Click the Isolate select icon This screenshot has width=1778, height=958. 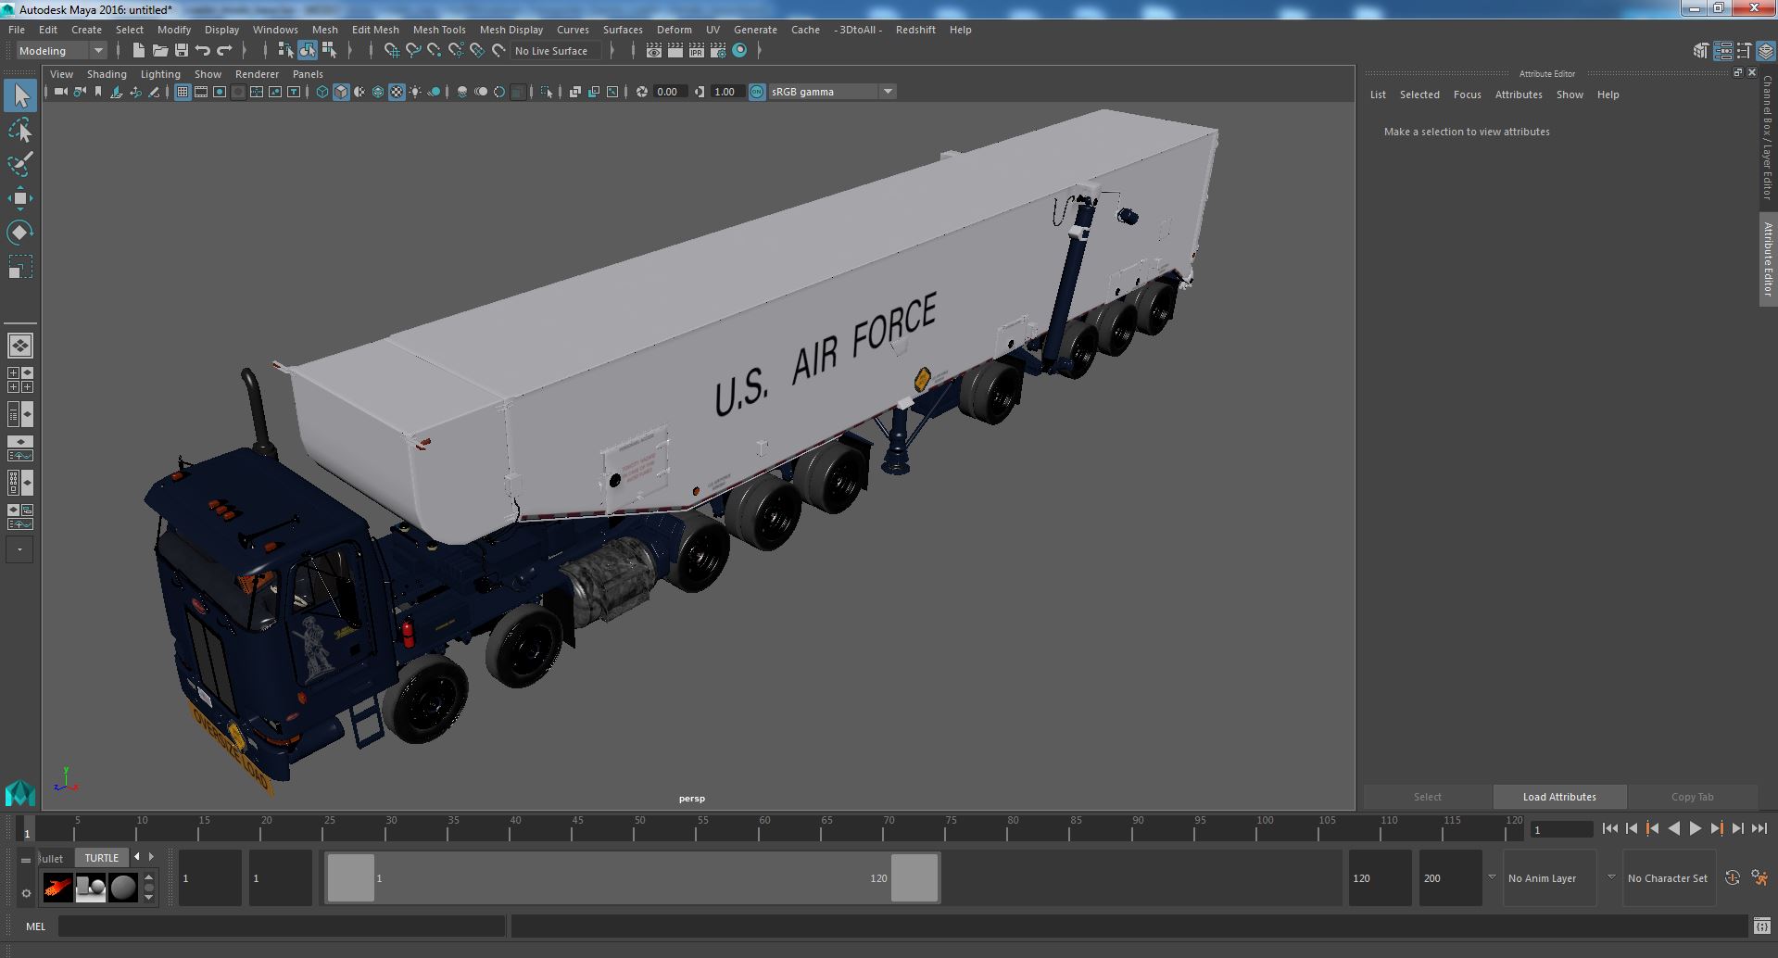547,92
